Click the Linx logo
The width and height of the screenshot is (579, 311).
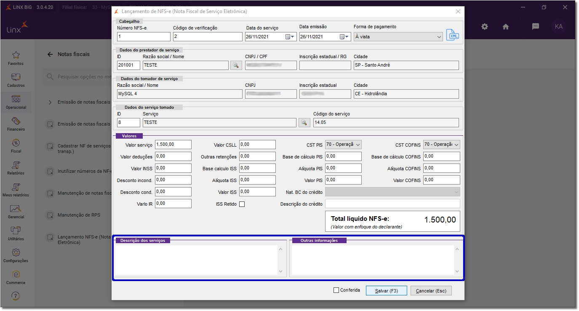tap(17, 27)
